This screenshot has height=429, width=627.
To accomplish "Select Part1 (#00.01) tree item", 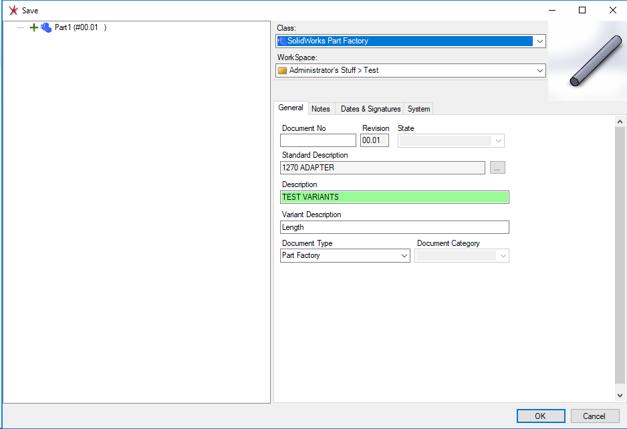I will tap(80, 27).
